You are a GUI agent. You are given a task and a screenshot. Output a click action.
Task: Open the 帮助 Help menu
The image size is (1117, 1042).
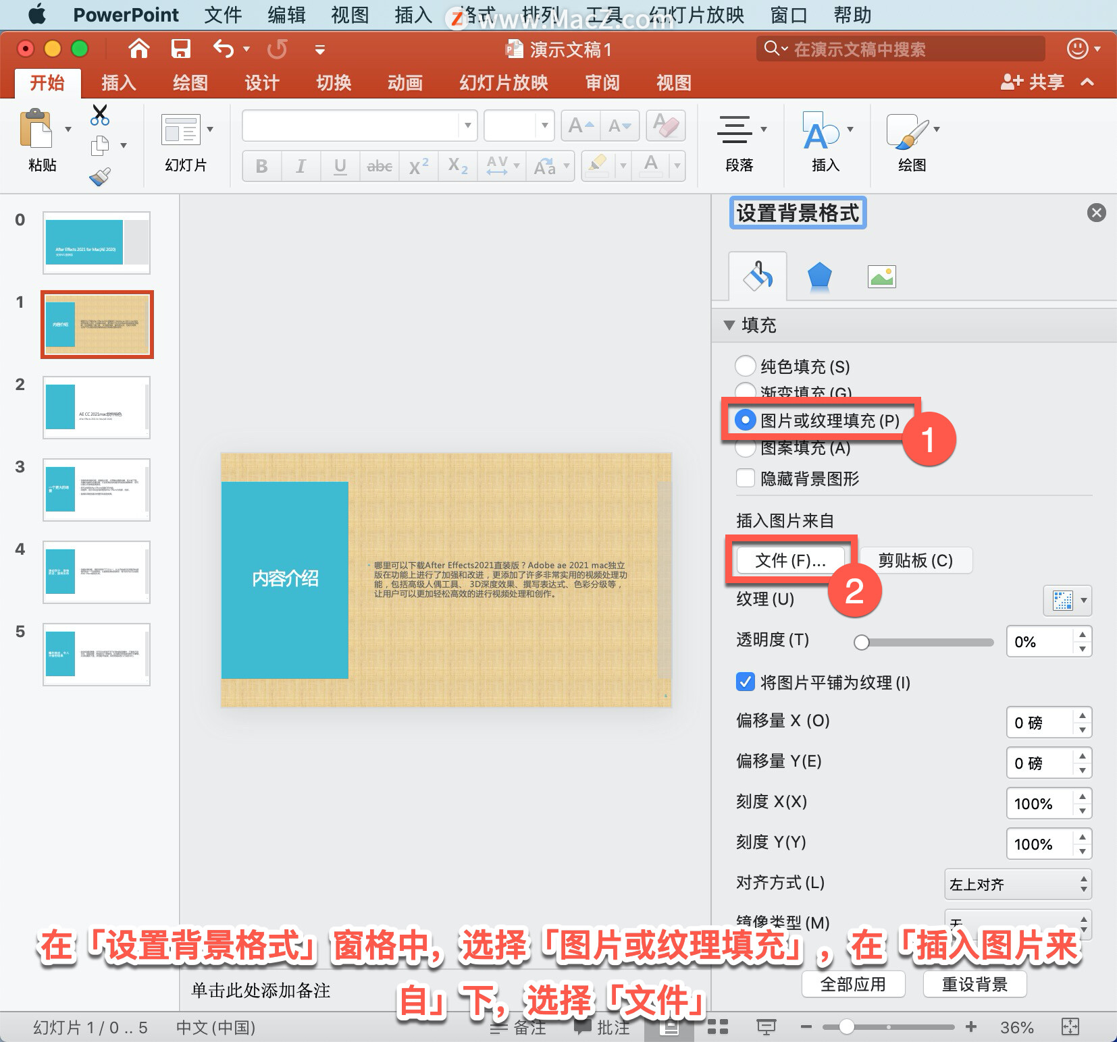[x=852, y=14]
